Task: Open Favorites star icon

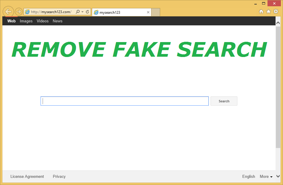Action: (268, 12)
